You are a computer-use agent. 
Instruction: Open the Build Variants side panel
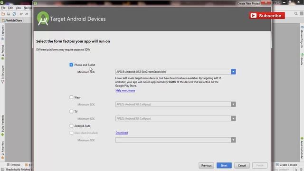[x=2, y=125]
